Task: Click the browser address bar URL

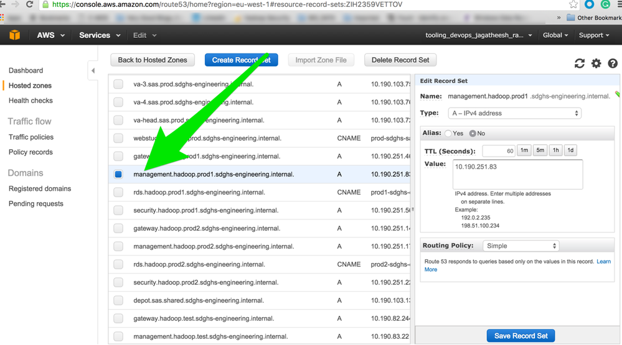Action: pyautogui.click(x=227, y=4)
